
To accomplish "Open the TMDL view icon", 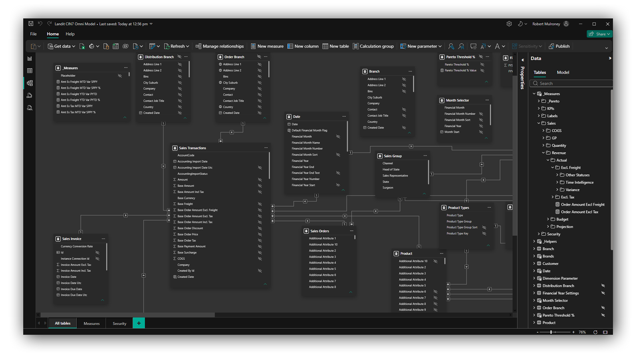I will coord(30,108).
